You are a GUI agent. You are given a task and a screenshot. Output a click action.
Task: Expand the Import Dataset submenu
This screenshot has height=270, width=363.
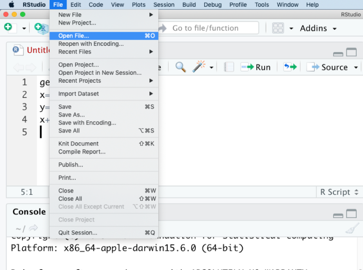tap(104, 94)
